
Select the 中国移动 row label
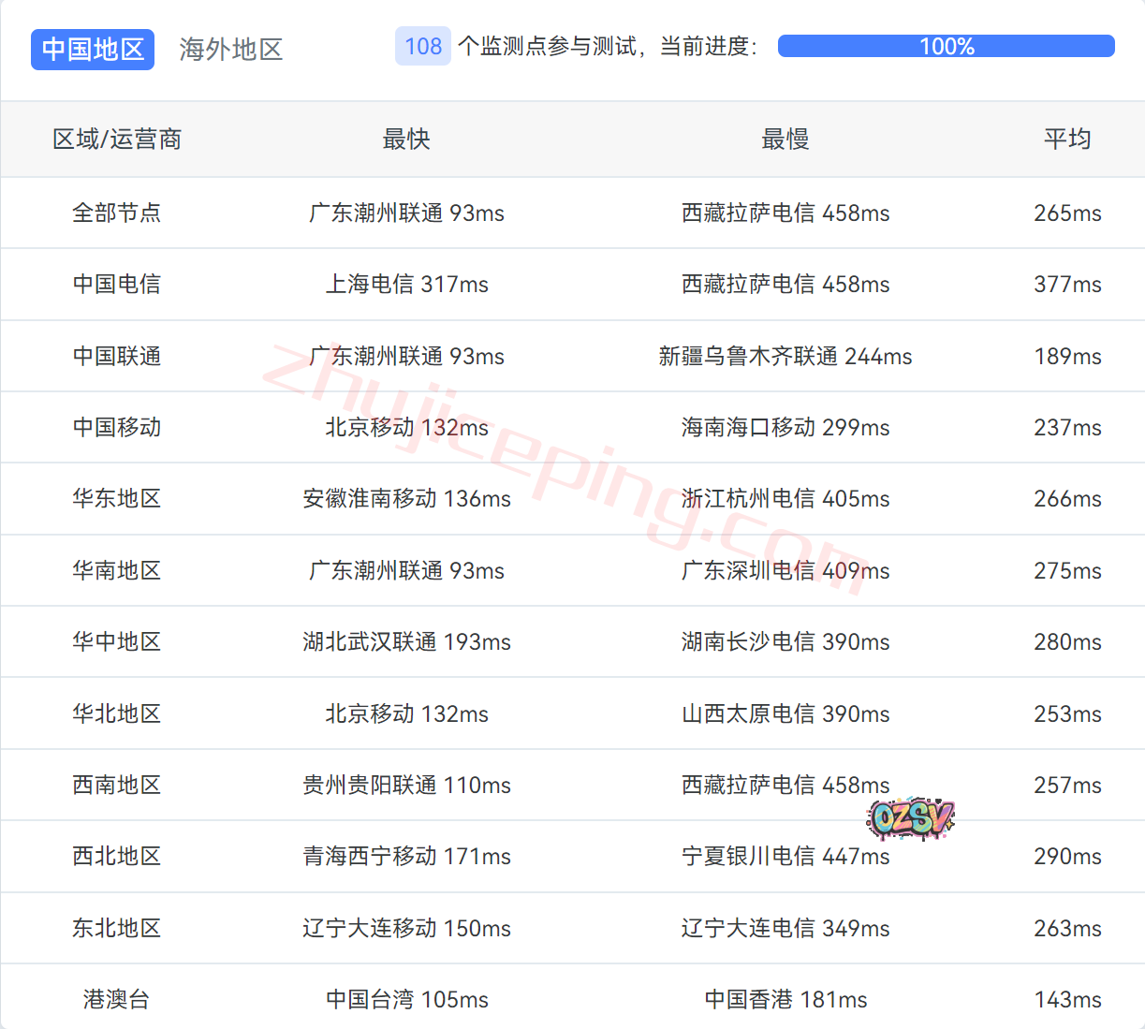point(117,428)
